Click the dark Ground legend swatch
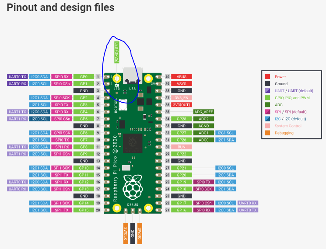Viewport: 326px width, 249px height. (x=267, y=84)
